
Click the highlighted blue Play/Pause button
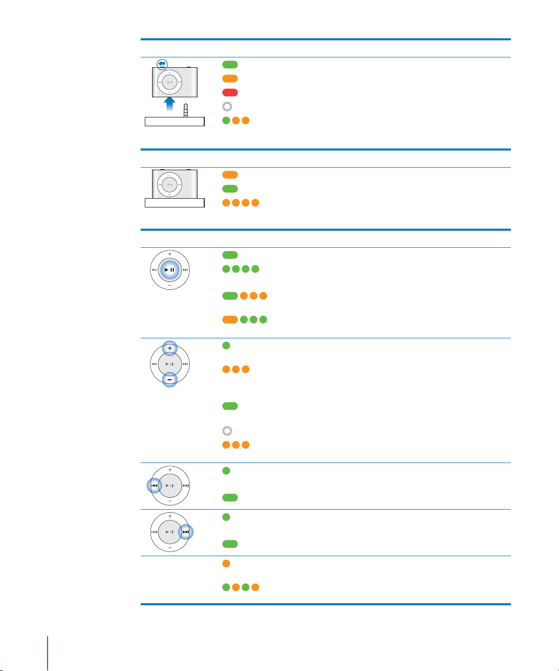coord(170,270)
